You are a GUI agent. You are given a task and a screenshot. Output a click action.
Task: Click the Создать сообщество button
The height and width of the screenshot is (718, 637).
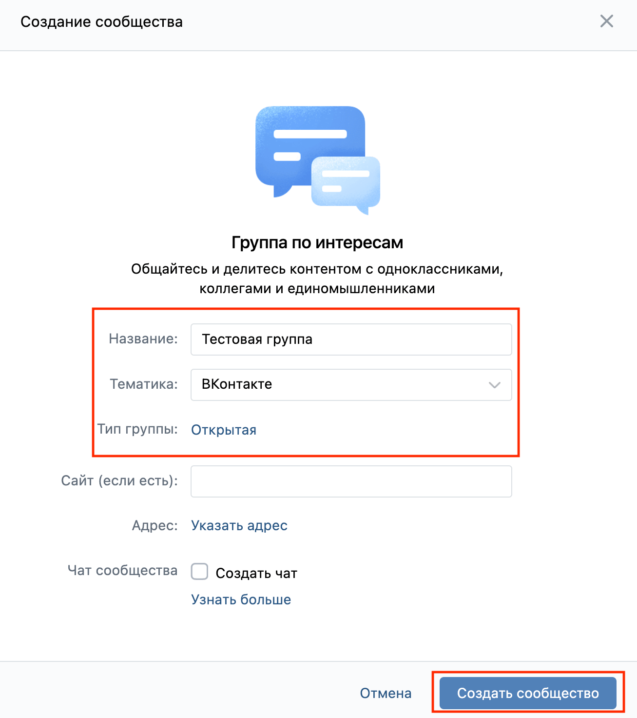coord(528,693)
